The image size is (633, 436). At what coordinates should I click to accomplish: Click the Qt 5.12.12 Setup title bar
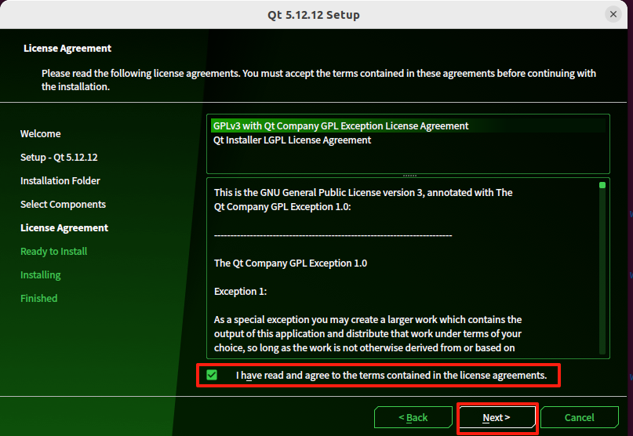tap(314, 15)
